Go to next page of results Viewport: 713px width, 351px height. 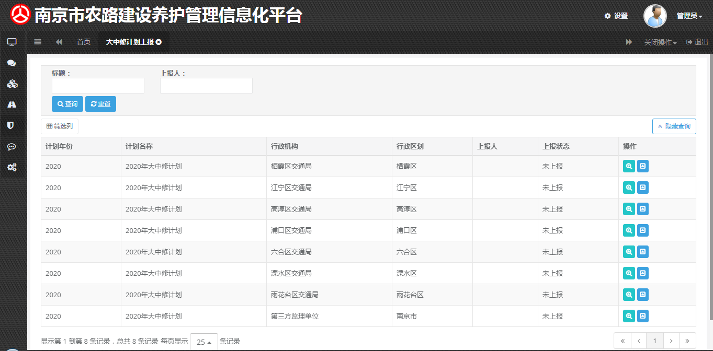click(671, 341)
